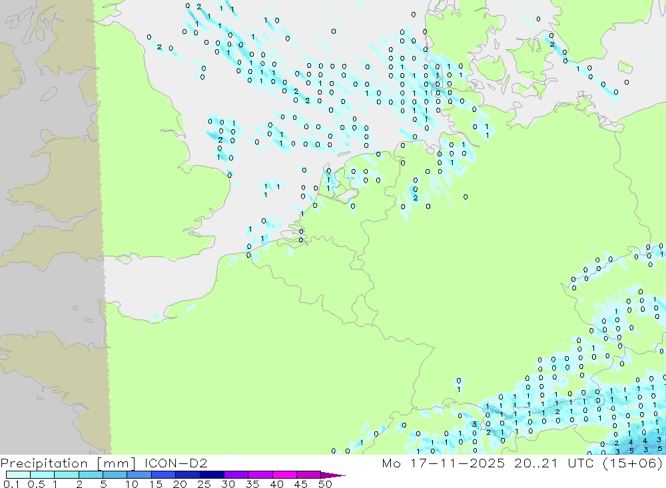This screenshot has width=666, height=488.
Task: Click the above-50 arrow tip of color bar
Action: (332, 475)
